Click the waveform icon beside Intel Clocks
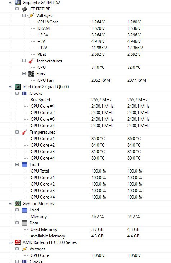 (24, 93)
